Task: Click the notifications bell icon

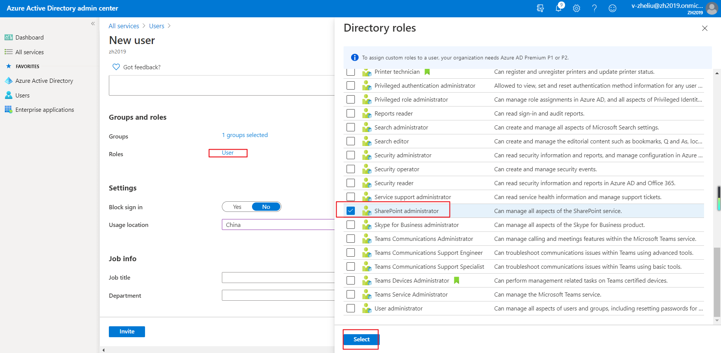Action: tap(558, 8)
